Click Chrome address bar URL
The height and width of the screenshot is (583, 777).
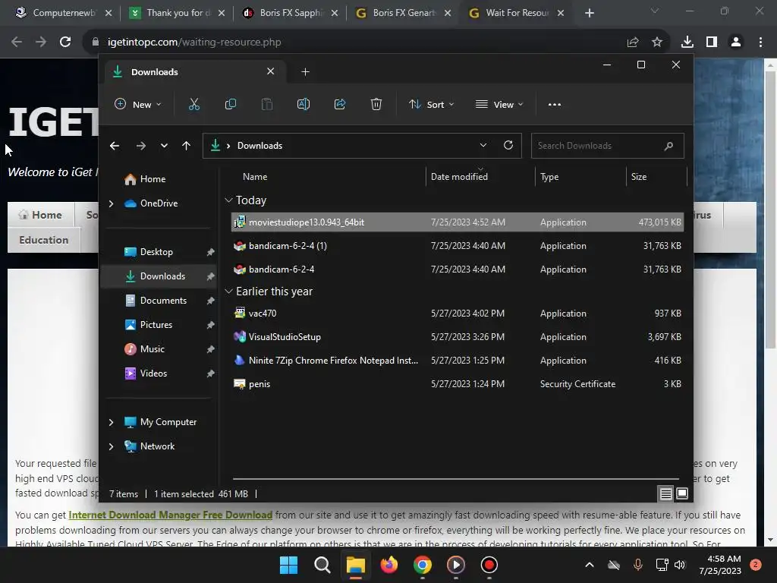point(194,43)
